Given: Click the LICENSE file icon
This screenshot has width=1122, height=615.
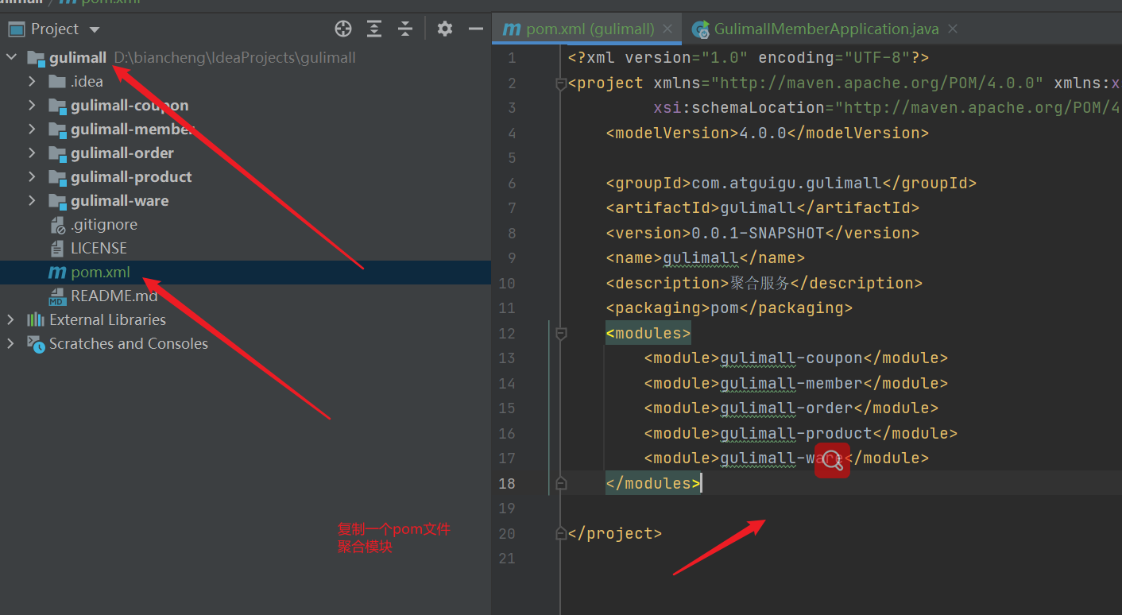Looking at the screenshot, I should (x=57, y=249).
